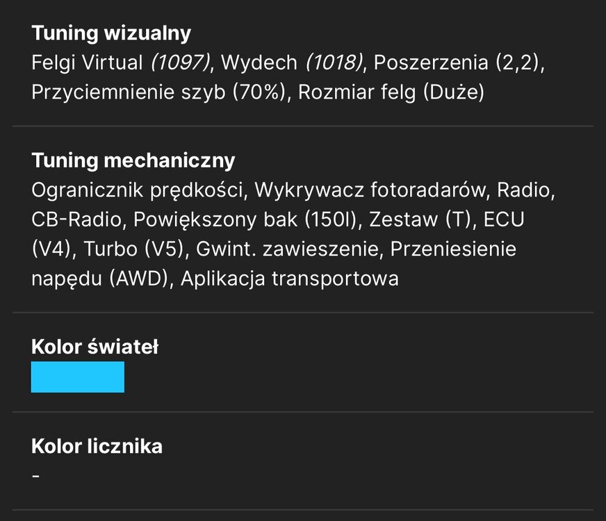The height and width of the screenshot is (521, 606).
Task: Click the Gwint. zawieszenie entry
Action: coord(287,249)
